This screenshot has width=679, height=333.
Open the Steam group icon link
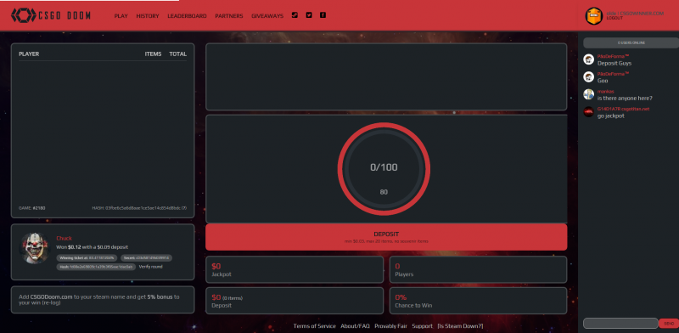coord(295,15)
